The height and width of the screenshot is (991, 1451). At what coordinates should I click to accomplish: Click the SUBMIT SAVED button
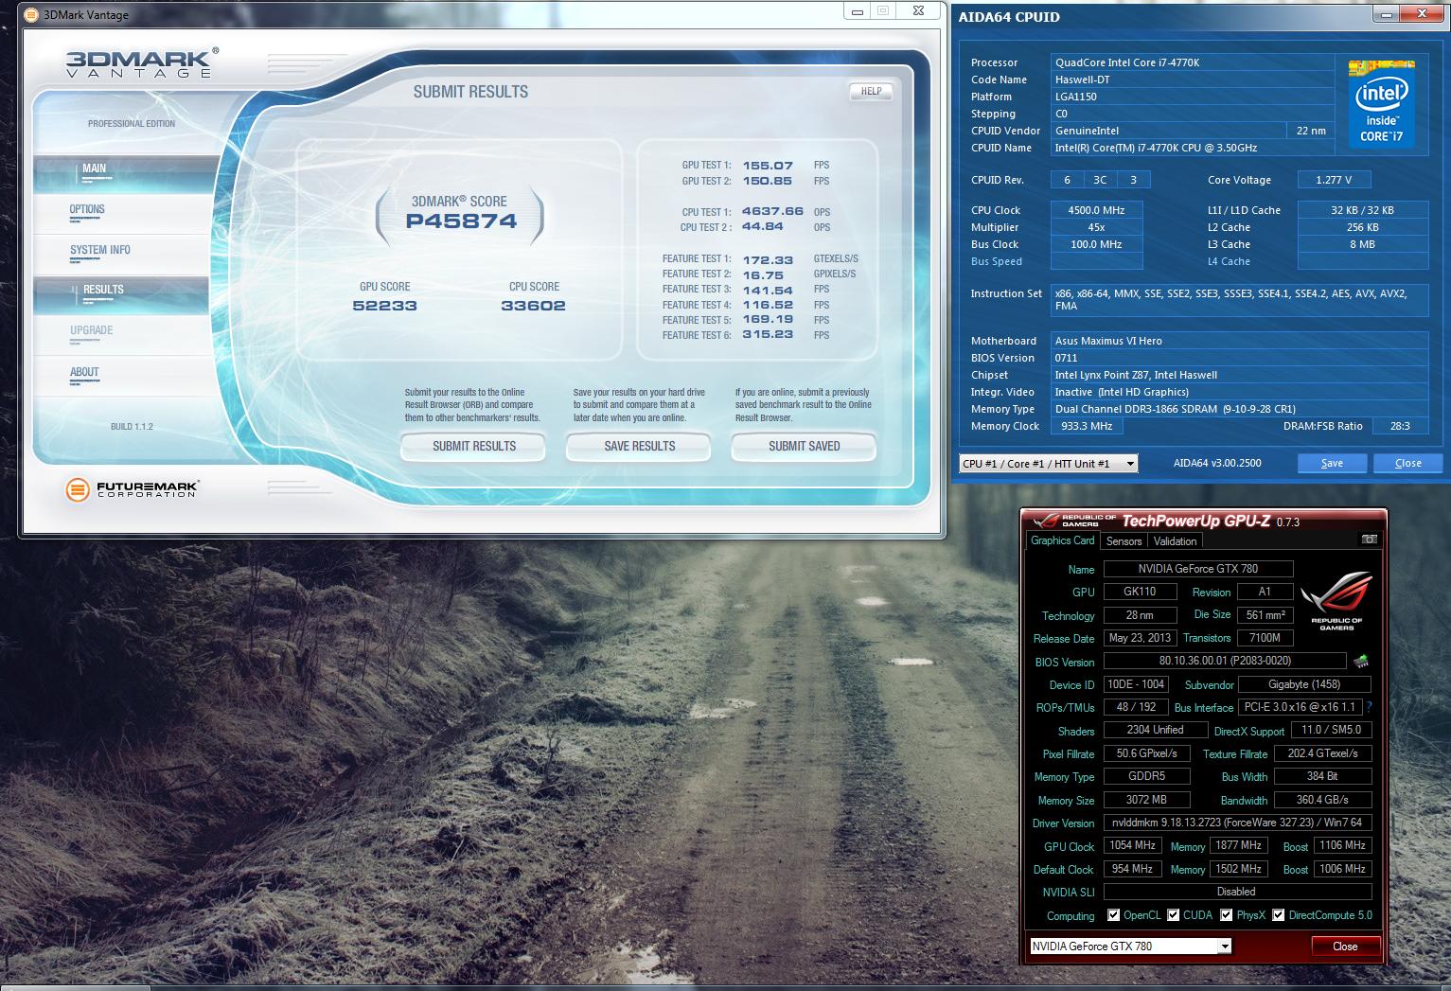pyautogui.click(x=804, y=446)
